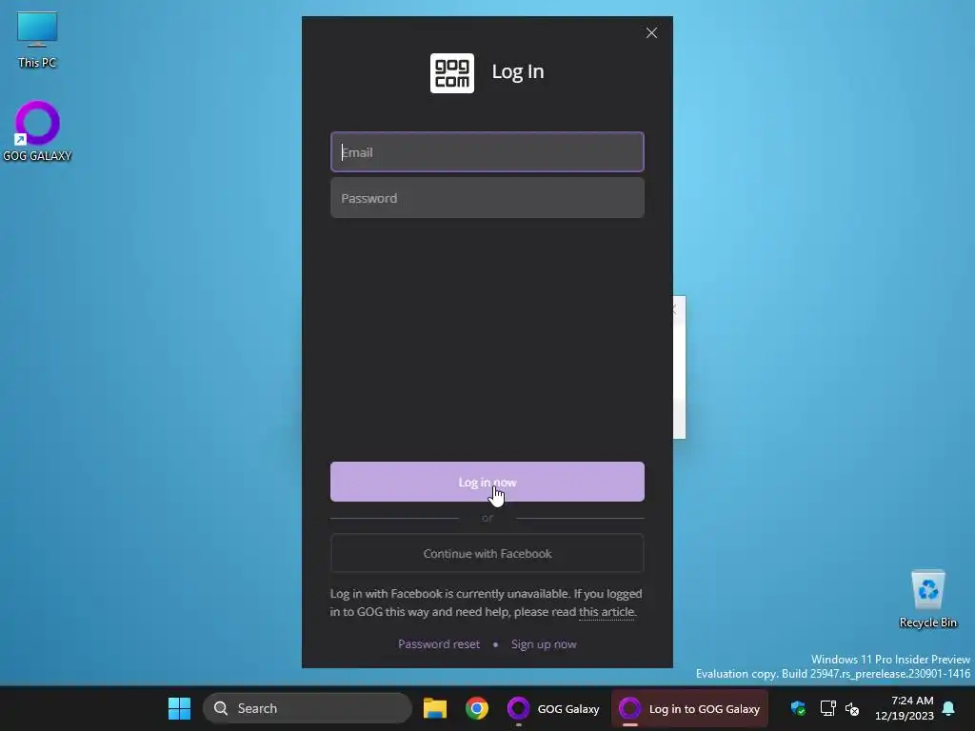Image resolution: width=975 pixels, height=731 pixels.
Task: Open Windows Security tray icon
Action: point(798,708)
